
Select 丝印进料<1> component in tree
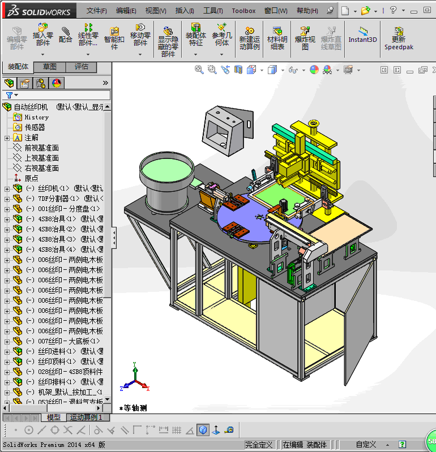click(57, 352)
